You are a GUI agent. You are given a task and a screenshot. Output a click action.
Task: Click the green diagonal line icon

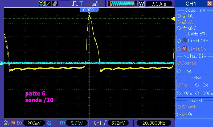[x=48, y=4]
